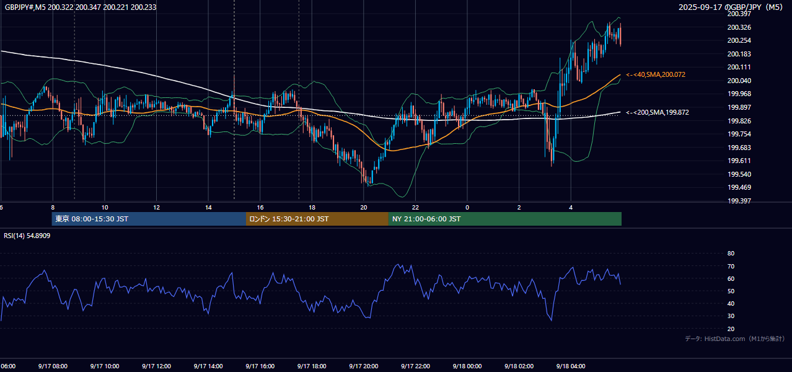Click price axis value 200.111
The image size is (792, 372).
738,67
